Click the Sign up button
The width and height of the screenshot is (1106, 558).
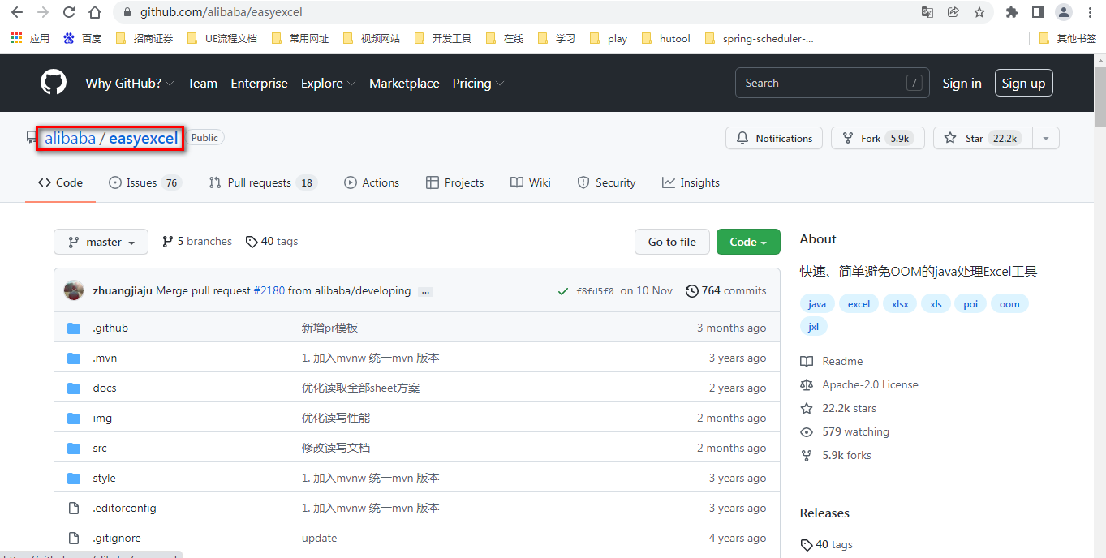click(1024, 83)
